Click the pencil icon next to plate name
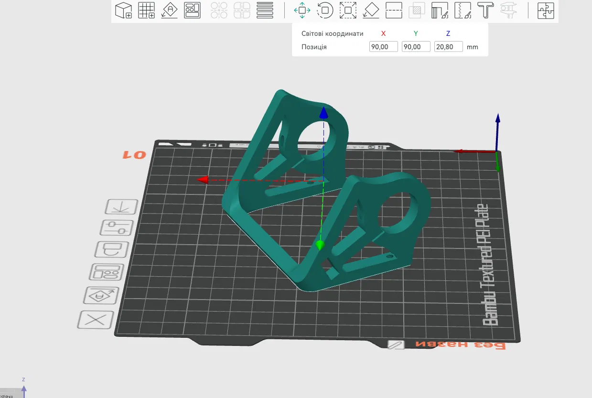The height and width of the screenshot is (398, 592). click(396, 344)
